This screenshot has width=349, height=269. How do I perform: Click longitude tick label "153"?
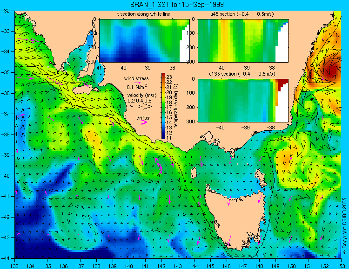click(341, 266)
